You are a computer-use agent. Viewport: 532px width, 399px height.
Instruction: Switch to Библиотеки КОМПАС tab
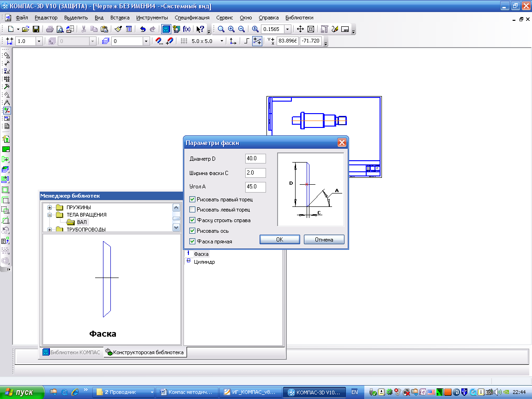[x=72, y=352]
